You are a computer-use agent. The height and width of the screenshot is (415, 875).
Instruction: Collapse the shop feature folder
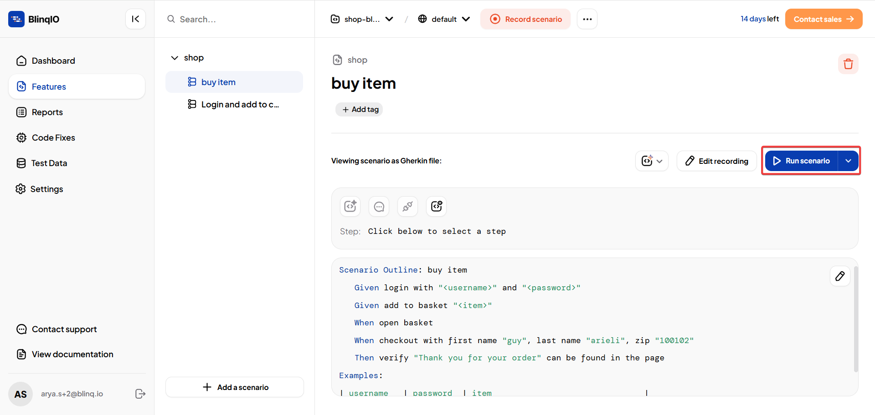point(175,58)
